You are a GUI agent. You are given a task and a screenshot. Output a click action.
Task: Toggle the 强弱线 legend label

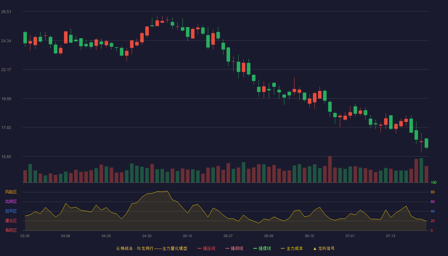coord(237,248)
